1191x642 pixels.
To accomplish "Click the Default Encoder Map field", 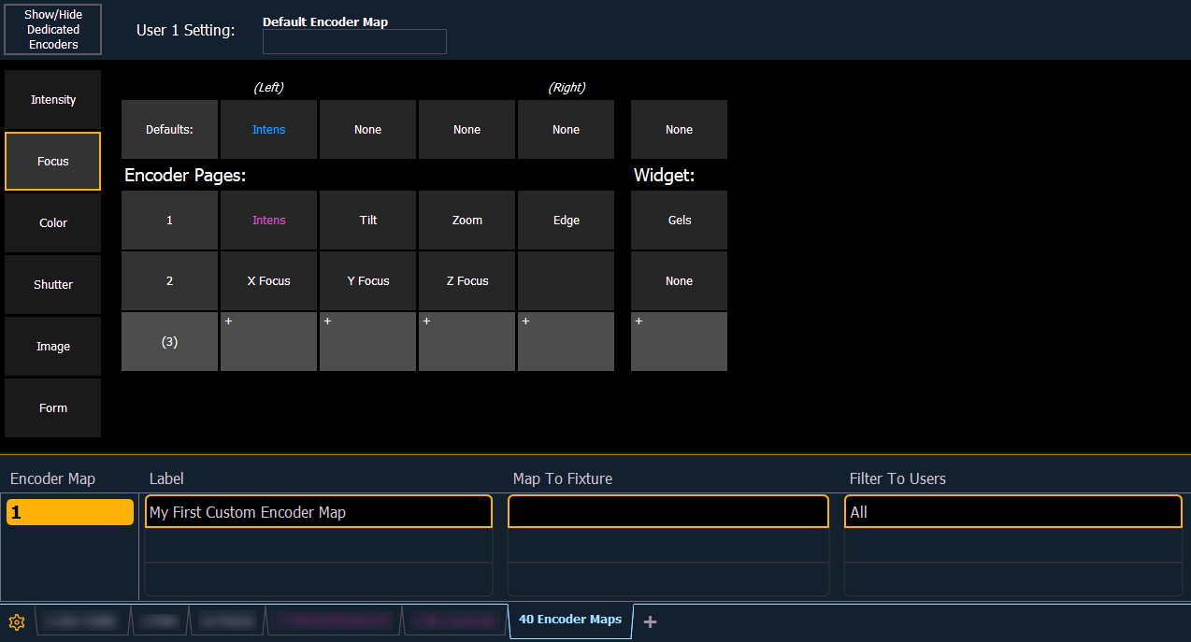I will pos(354,42).
